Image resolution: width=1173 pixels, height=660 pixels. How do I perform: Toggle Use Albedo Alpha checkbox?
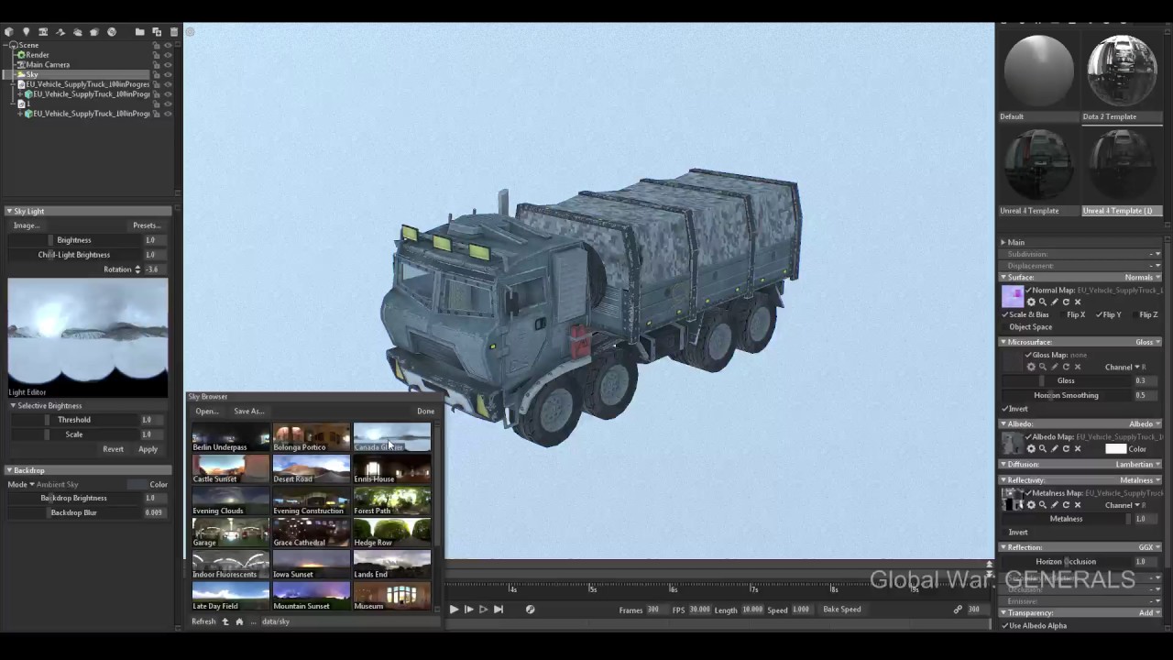(x=1005, y=626)
